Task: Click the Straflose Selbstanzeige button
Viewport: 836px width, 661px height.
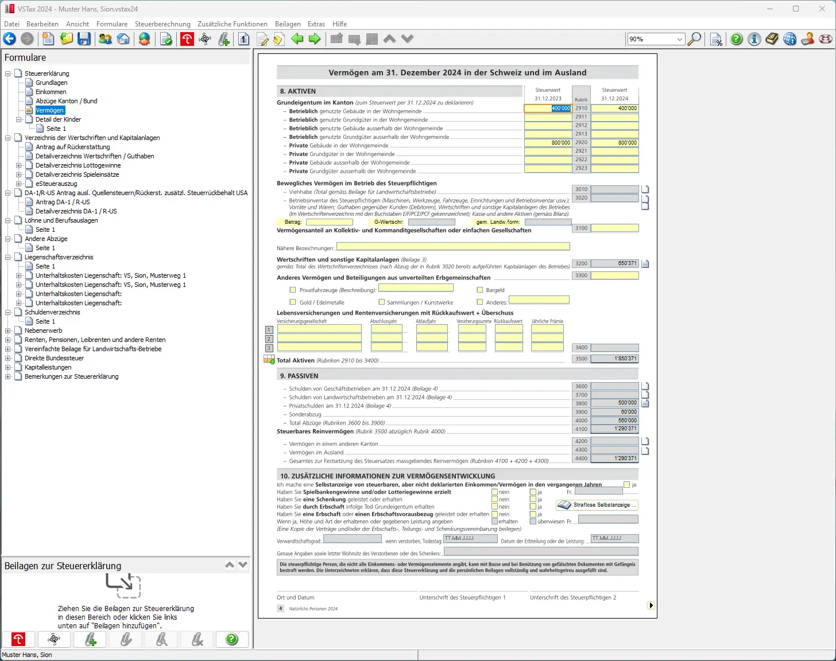Action: (x=597, y=505)
